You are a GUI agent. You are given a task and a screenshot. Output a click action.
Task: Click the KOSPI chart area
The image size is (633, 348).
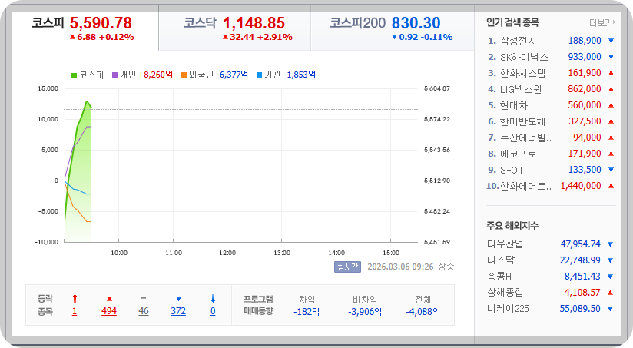click(x=240, y=165)
